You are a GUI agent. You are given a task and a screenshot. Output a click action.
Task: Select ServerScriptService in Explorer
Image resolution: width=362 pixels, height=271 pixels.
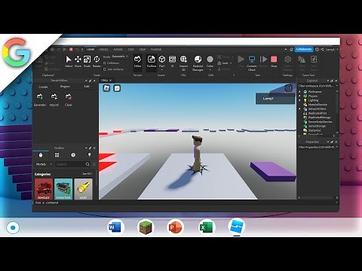320,122
